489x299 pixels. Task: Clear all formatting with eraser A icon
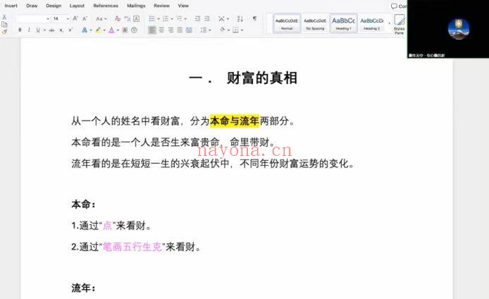(118, 19)
